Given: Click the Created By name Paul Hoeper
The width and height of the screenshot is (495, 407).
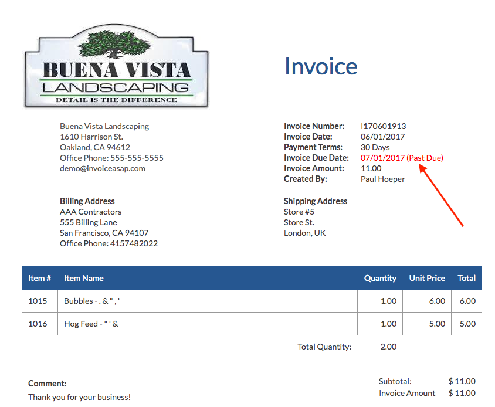Looking at the screenshot, I should (x=382, y=179).
